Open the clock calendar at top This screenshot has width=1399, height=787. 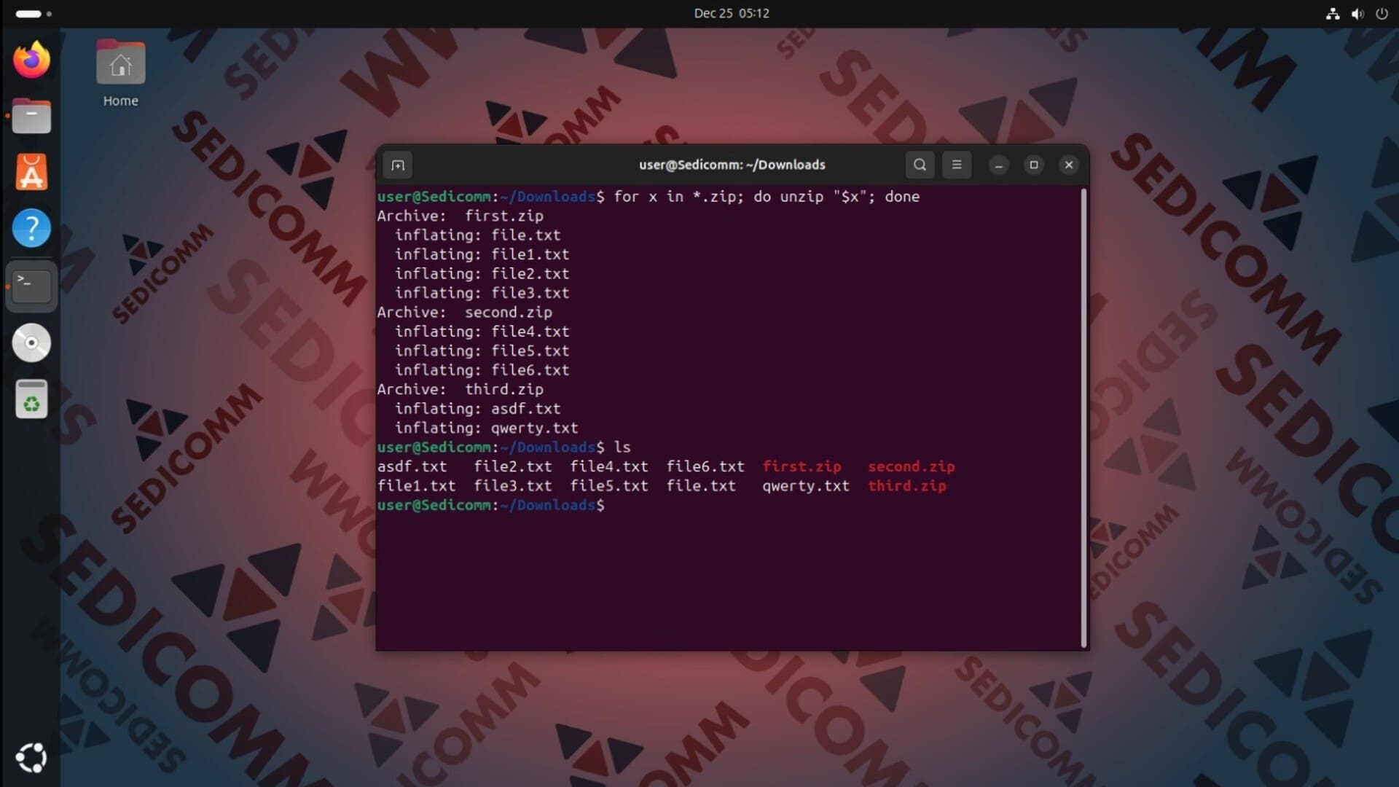(x=731, y=13)
